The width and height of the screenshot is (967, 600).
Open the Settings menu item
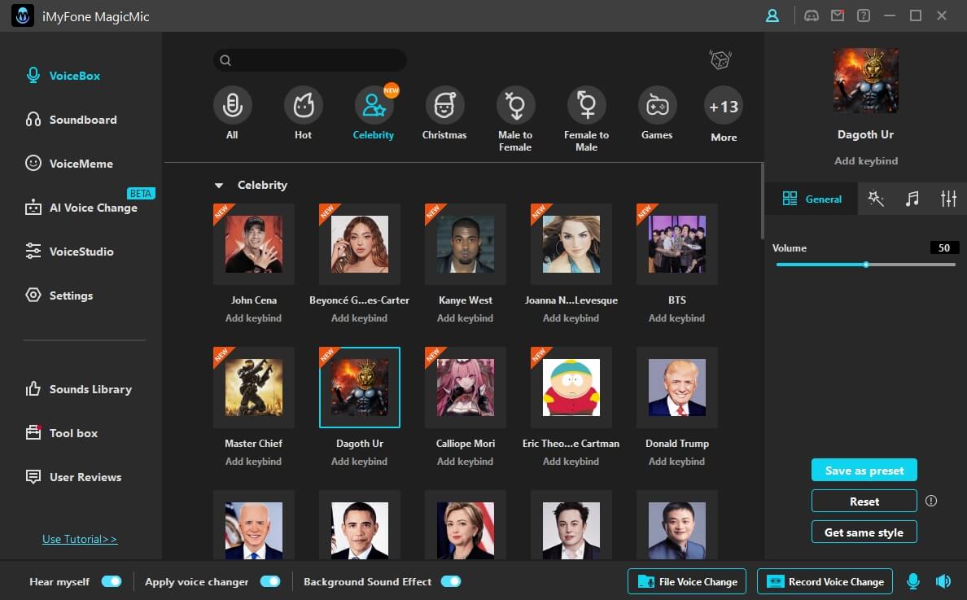59,296
